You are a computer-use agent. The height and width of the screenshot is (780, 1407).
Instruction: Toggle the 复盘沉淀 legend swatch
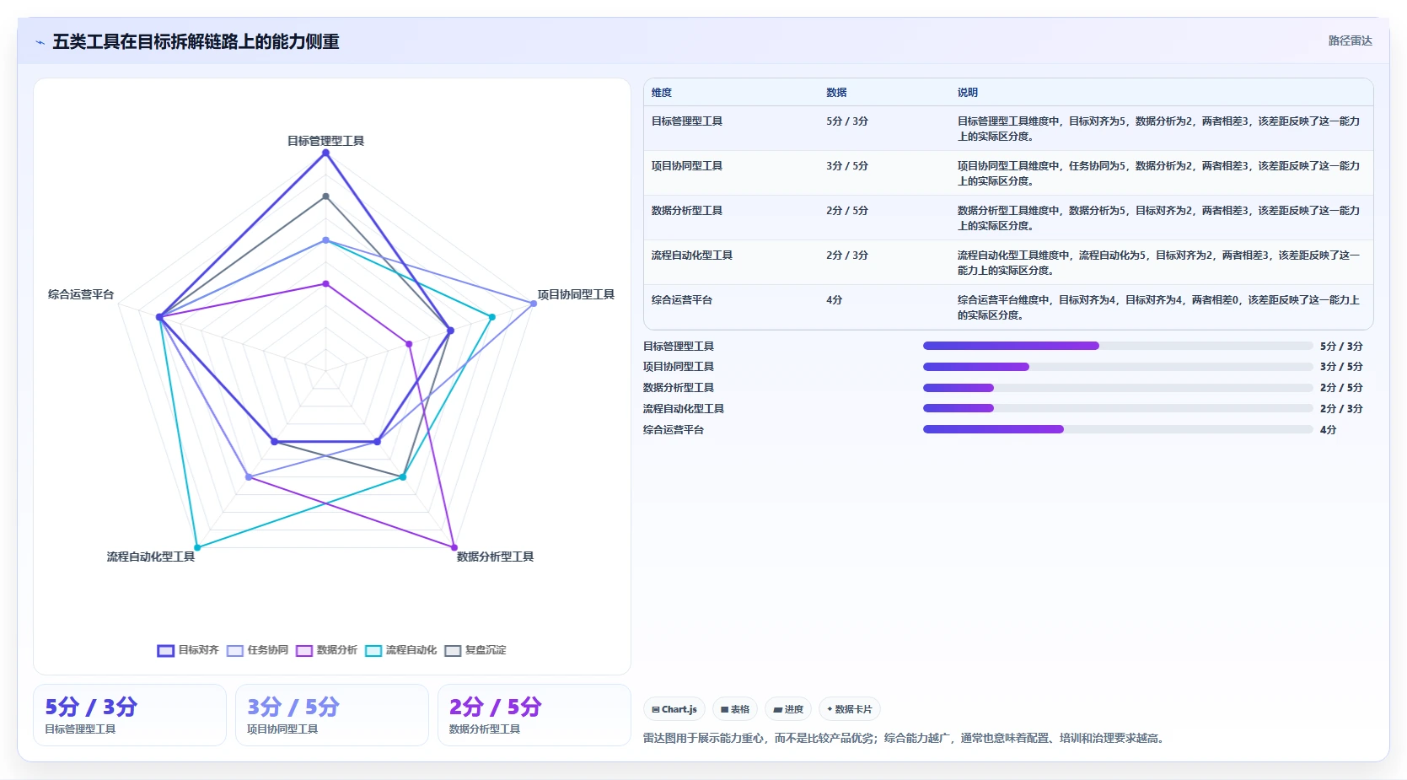pyautogui.click(x=453, y=650)
